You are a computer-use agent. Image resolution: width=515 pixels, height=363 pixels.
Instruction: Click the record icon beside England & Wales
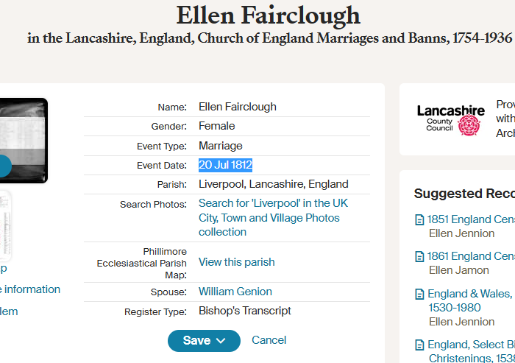[419, 294]
